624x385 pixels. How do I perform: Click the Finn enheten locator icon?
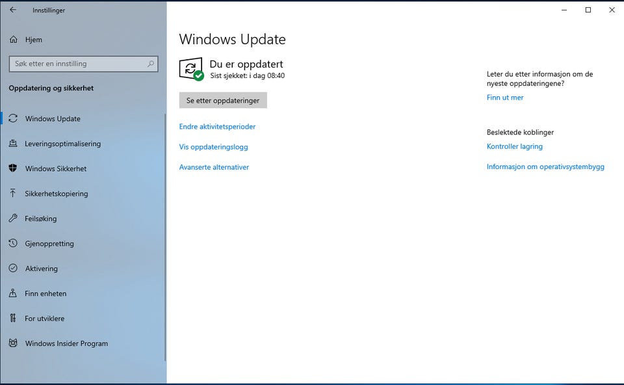coord(13,293)
